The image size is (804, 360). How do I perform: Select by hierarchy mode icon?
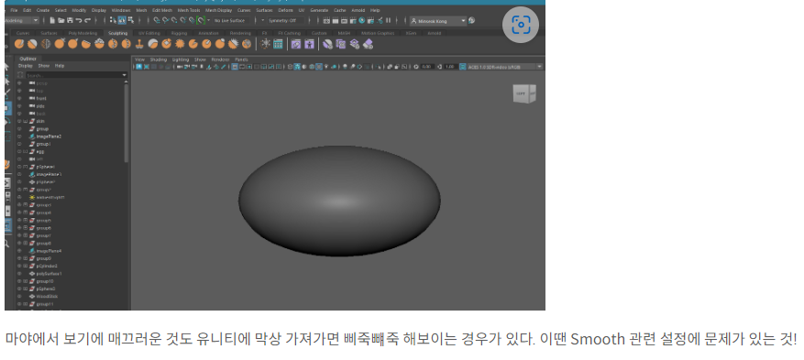coord(113,20)
